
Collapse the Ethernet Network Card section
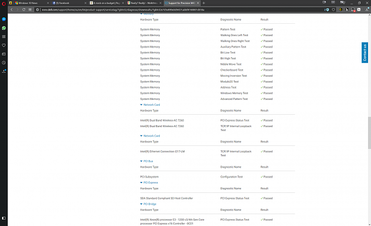150,136
